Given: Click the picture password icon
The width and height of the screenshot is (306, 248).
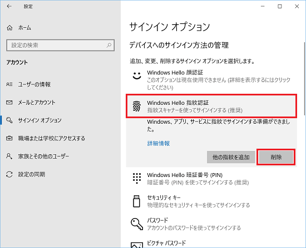Looking at the screenshot, I should click(x=137, y=245).
